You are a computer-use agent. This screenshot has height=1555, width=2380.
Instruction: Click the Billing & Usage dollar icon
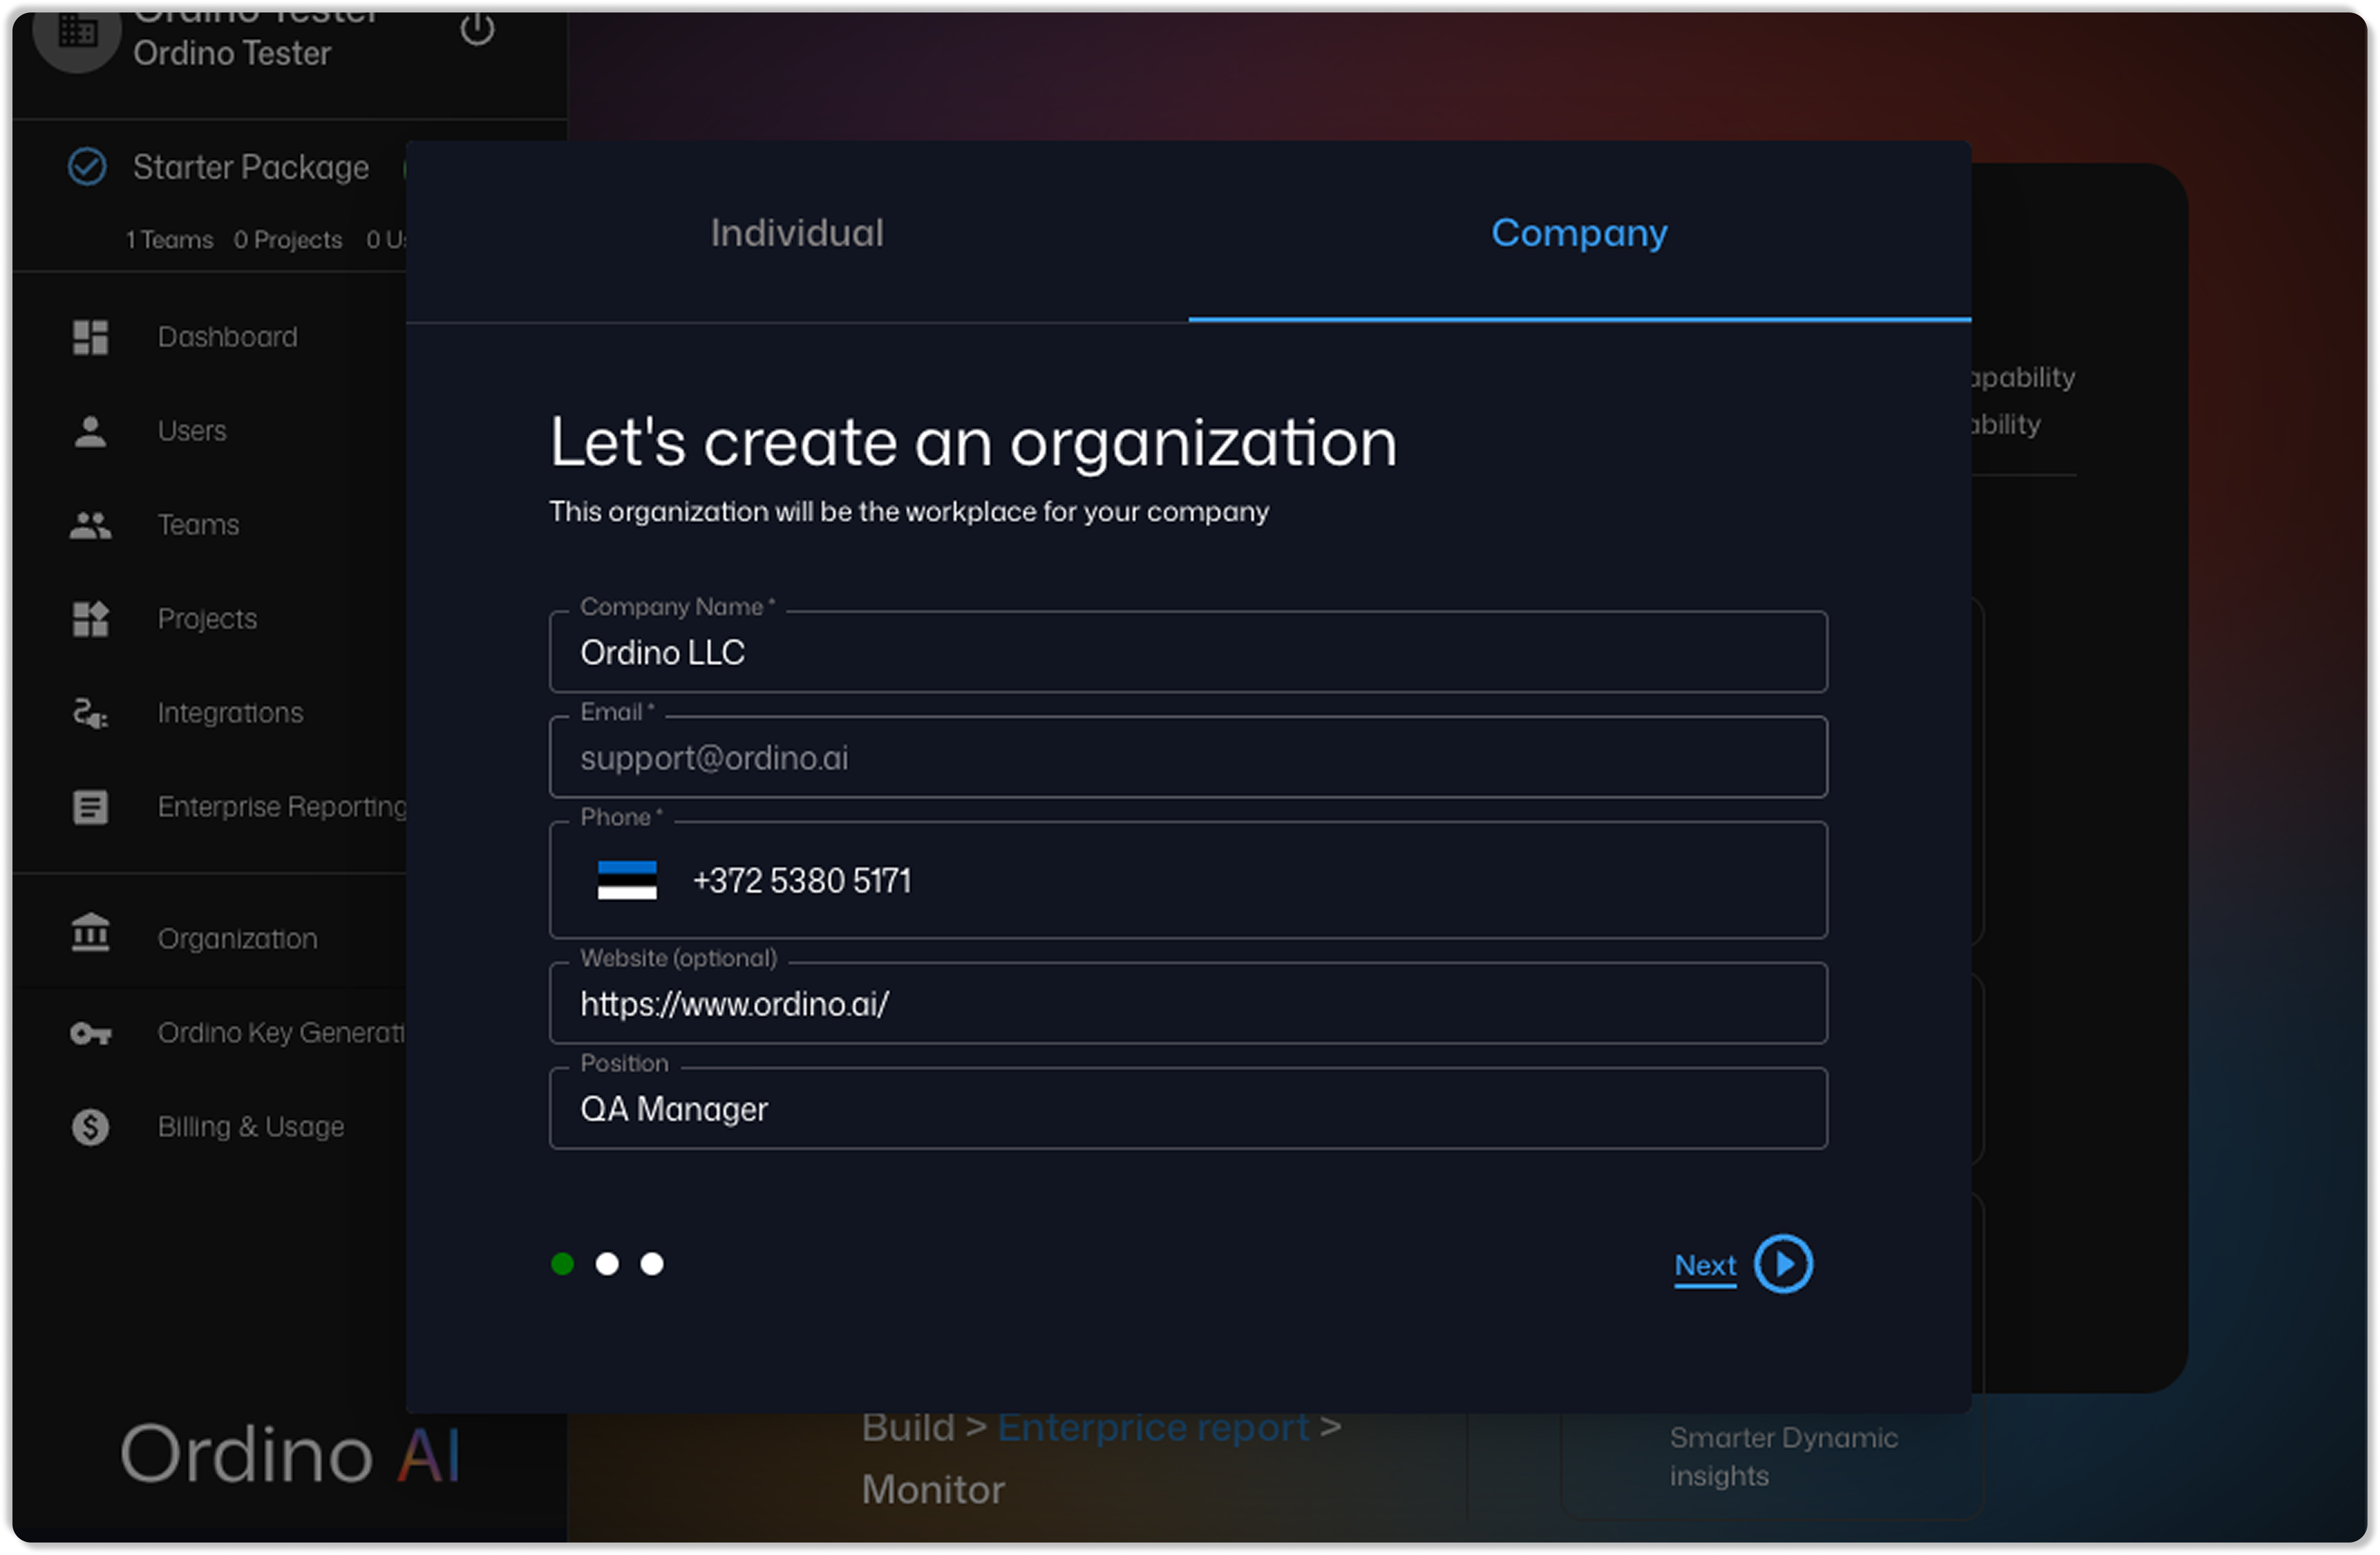(x=90, y=1128)
